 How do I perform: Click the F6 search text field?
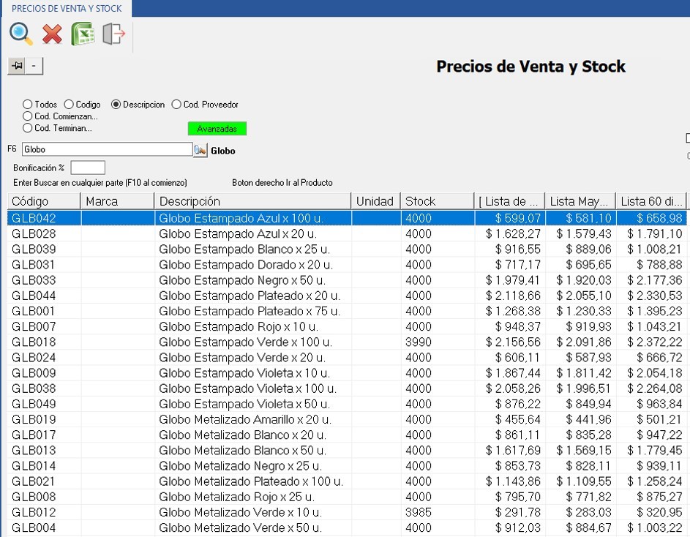pos(107,149)
